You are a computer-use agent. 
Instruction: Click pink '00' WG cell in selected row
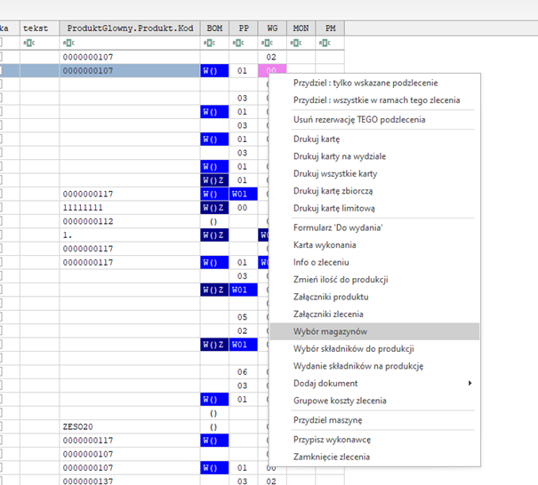coord(272,70)
